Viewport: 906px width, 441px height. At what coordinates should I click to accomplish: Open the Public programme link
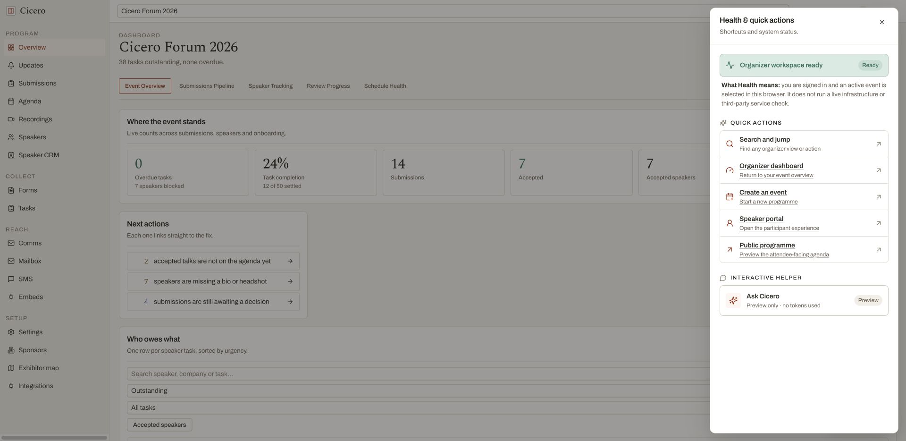804,250
